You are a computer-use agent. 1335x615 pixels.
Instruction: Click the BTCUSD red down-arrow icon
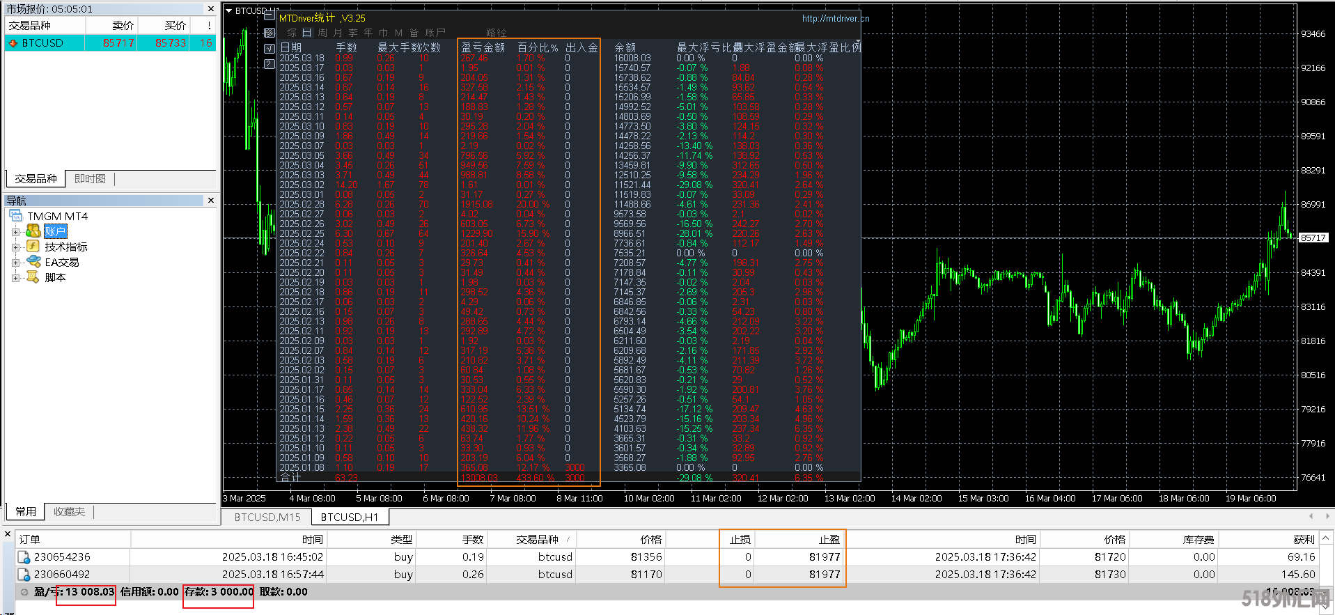13,43
